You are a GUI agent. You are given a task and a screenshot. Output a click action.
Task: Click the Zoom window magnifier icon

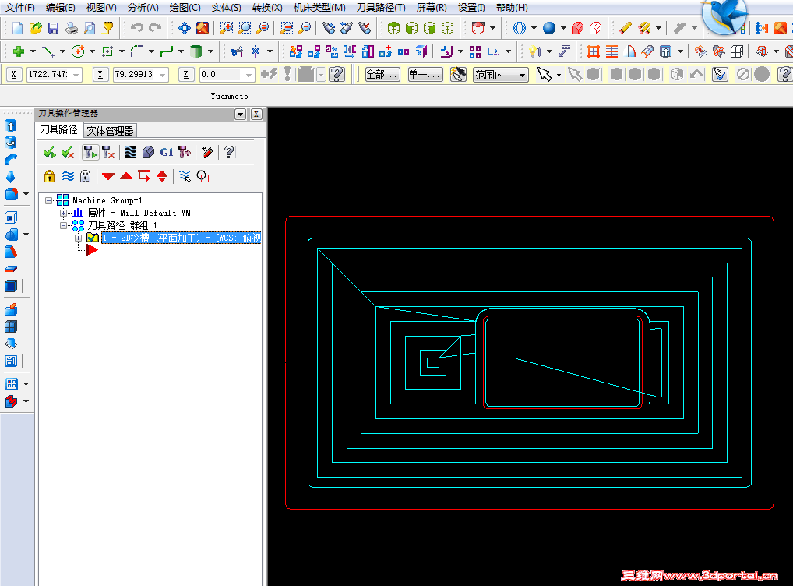pos(227,28)
